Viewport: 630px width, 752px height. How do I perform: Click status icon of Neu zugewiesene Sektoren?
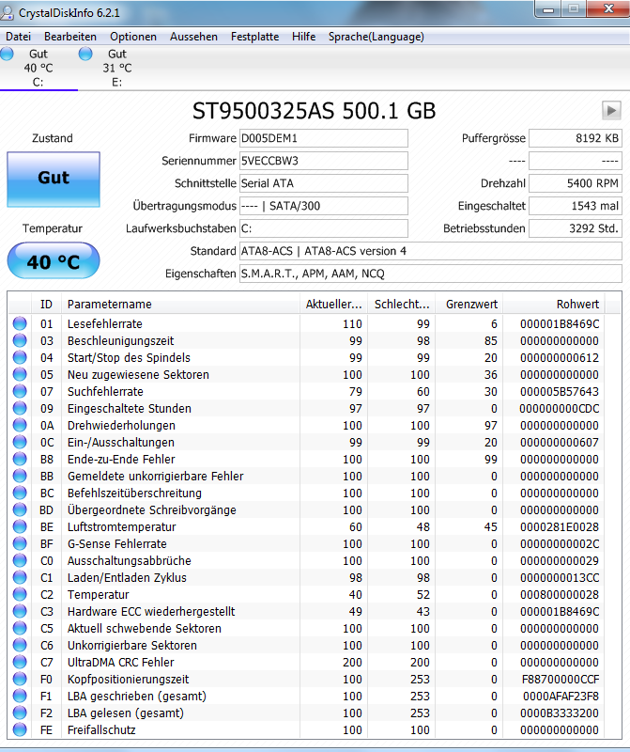click(20, 374)
